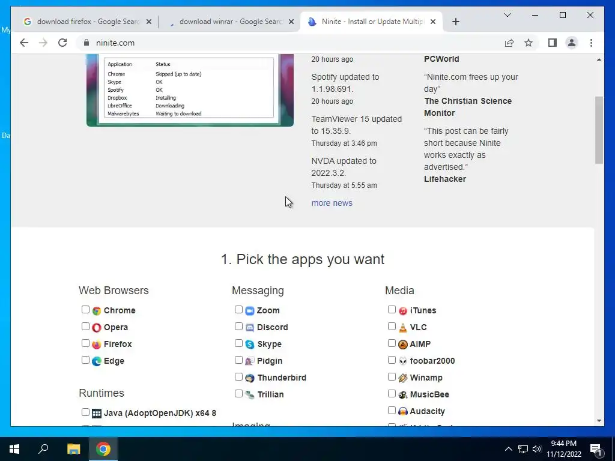The image size is (615, 461).
Task: Click the foobar2000 alien icon
Action: (x=403, y=361)
